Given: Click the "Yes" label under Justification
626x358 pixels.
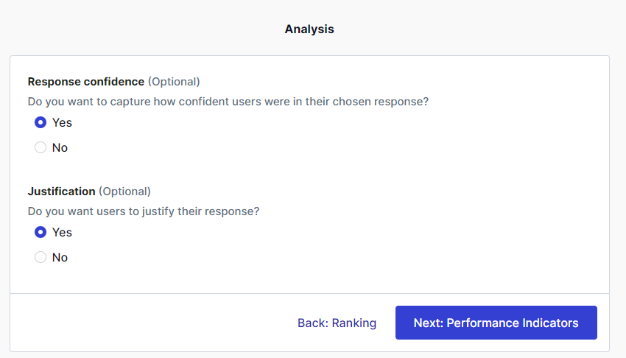Looking at the screenshot, I should point(62,232).
